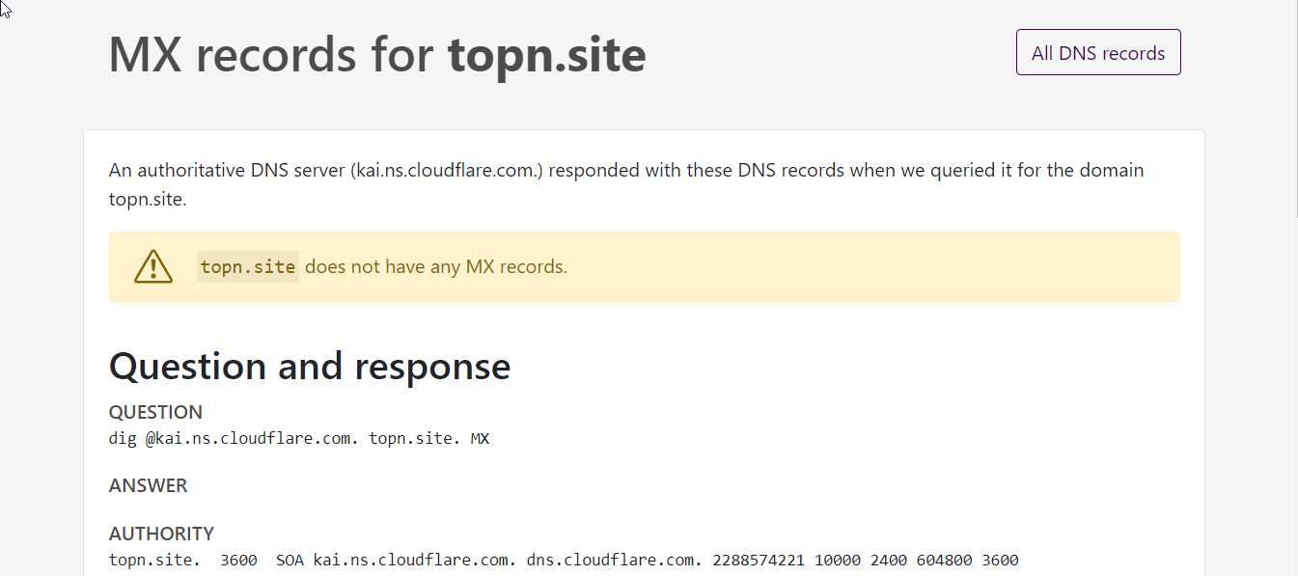Click kai.ns.cloudflare.com. in the SOA record
This screenshot has height=576, width=1298.
pyautogui.click(x=415, y=560)
